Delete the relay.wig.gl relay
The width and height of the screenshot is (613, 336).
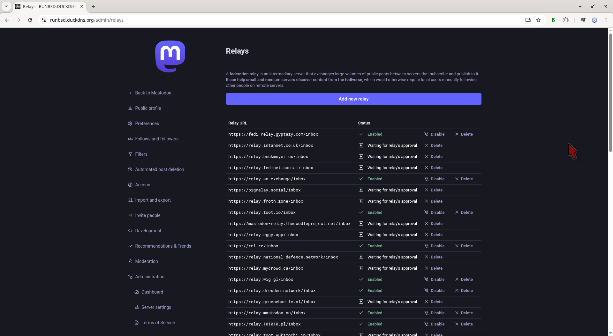point(464,280)
